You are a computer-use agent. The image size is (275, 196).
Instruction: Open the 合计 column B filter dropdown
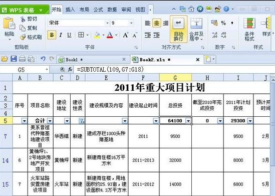click(50, 121)
